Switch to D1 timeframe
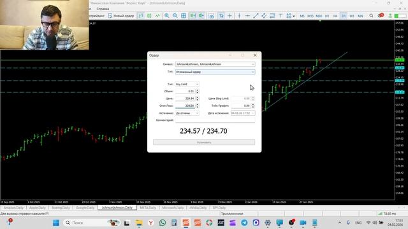The width and height of the screenshot is (408, 229). coord(344,16)
